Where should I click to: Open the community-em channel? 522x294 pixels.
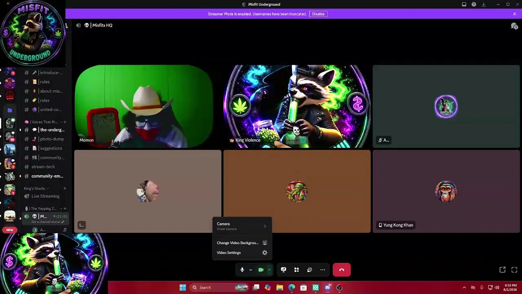(45, 176)
